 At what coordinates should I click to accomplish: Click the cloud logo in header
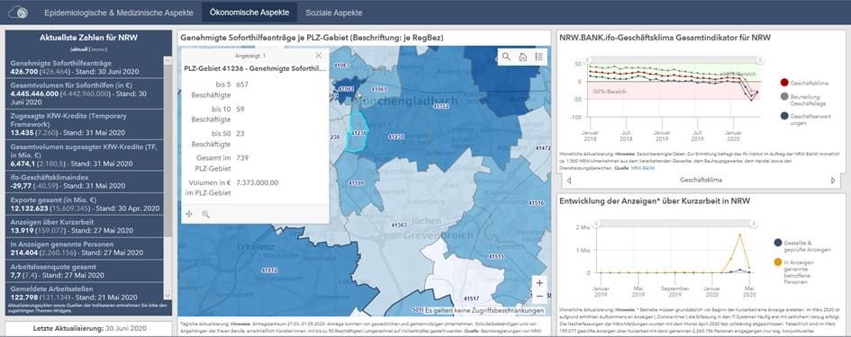point(18,12)
